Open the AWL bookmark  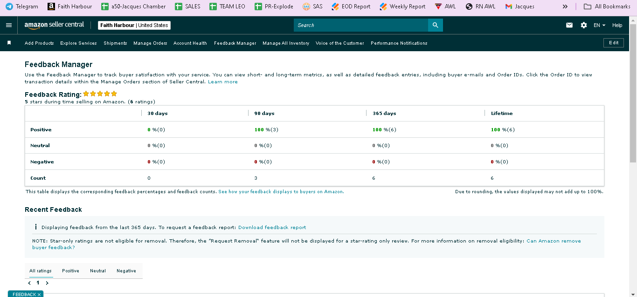pyautogui.click(x=445, y=7)
